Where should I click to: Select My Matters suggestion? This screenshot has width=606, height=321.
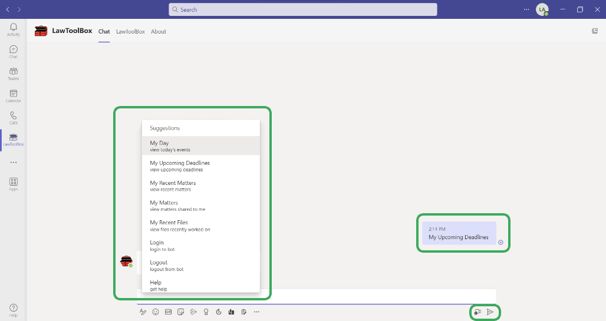pos(201,206)
